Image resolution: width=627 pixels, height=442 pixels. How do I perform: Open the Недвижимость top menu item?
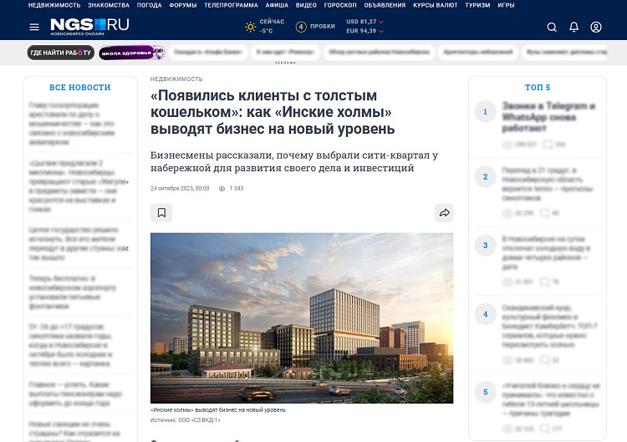pyautogui.click(x=54, y=5)
